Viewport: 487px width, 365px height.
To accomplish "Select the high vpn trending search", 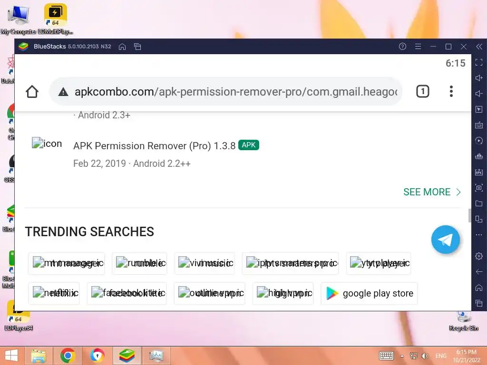I will [x=283, y=293].
